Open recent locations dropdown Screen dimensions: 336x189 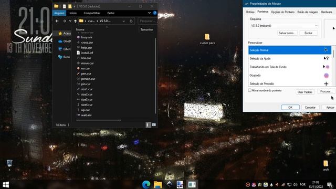70,21
